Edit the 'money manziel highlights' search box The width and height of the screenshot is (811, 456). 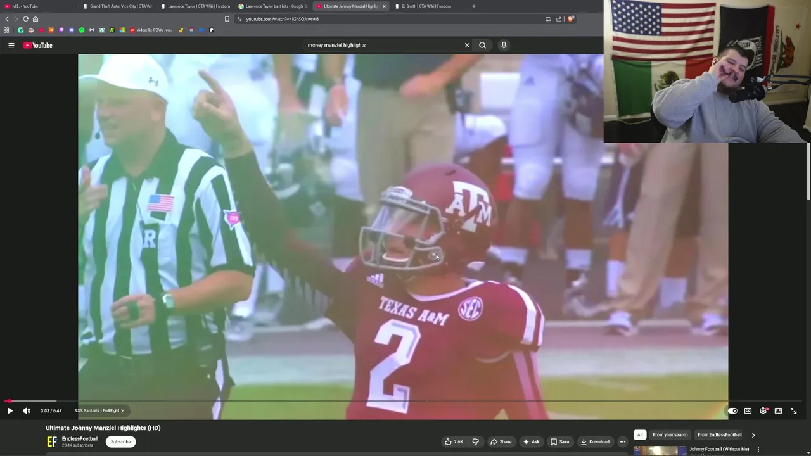coord(383,45)
